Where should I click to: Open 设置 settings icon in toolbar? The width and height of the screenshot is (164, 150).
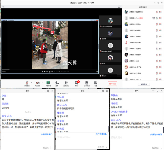coord(96,83)
